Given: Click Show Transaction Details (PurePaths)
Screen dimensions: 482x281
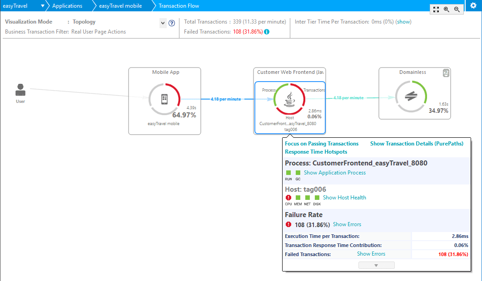Looking at the screenshot, I should (417, 144).
